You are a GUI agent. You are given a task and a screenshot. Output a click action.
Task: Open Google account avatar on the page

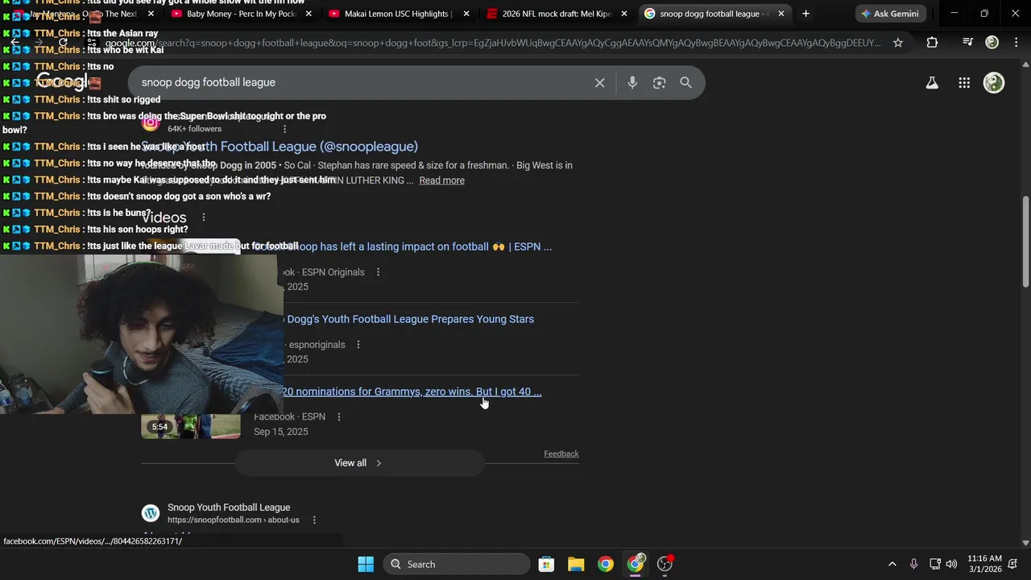(x=994, y=82)
